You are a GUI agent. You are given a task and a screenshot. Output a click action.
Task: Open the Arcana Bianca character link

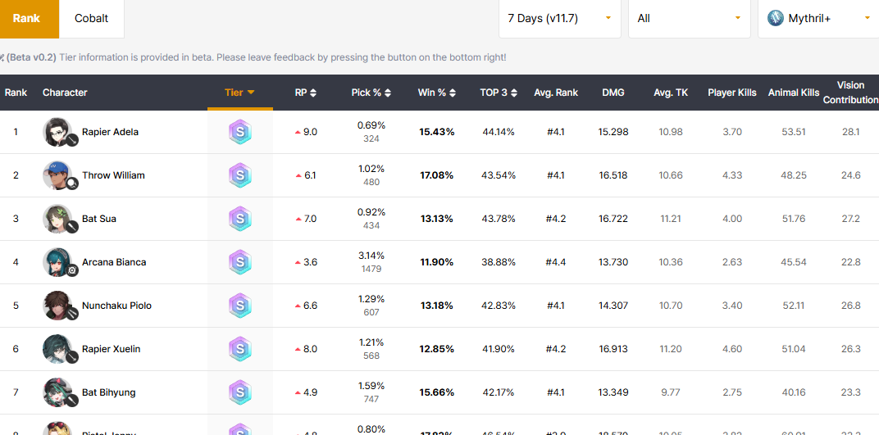click(x=114, y=262)
